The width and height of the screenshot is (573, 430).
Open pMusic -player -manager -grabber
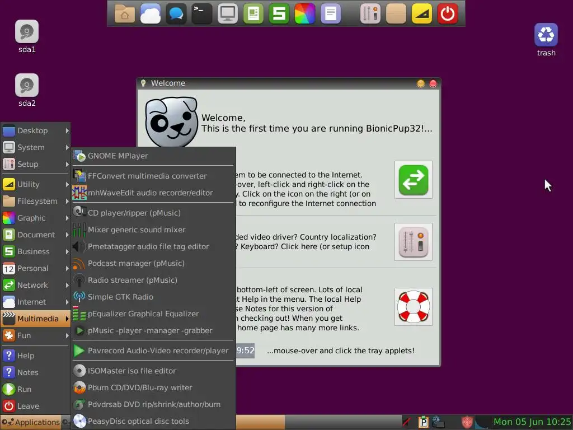153,330
